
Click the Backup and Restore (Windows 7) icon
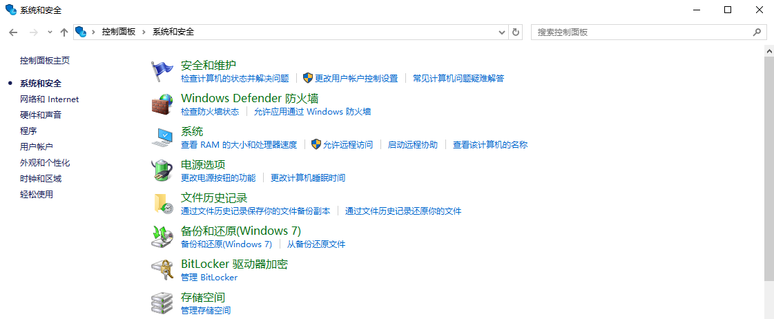(162, 236)
